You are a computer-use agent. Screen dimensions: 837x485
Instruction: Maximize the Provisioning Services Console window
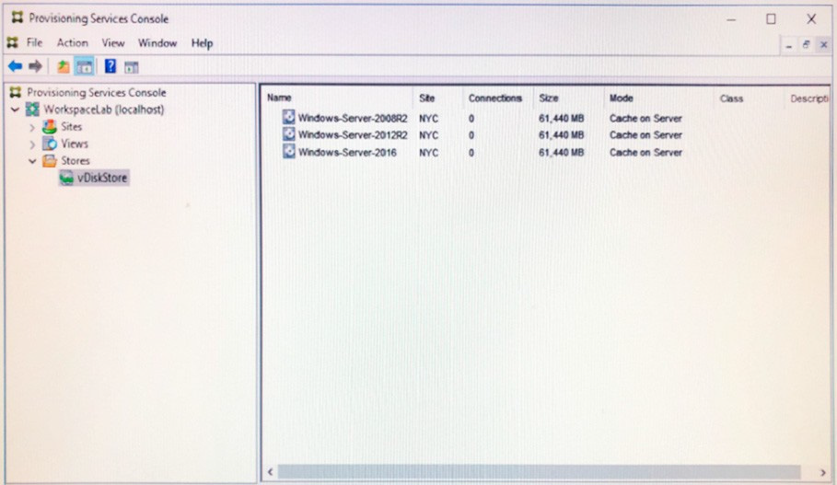(x=771, y=18)
